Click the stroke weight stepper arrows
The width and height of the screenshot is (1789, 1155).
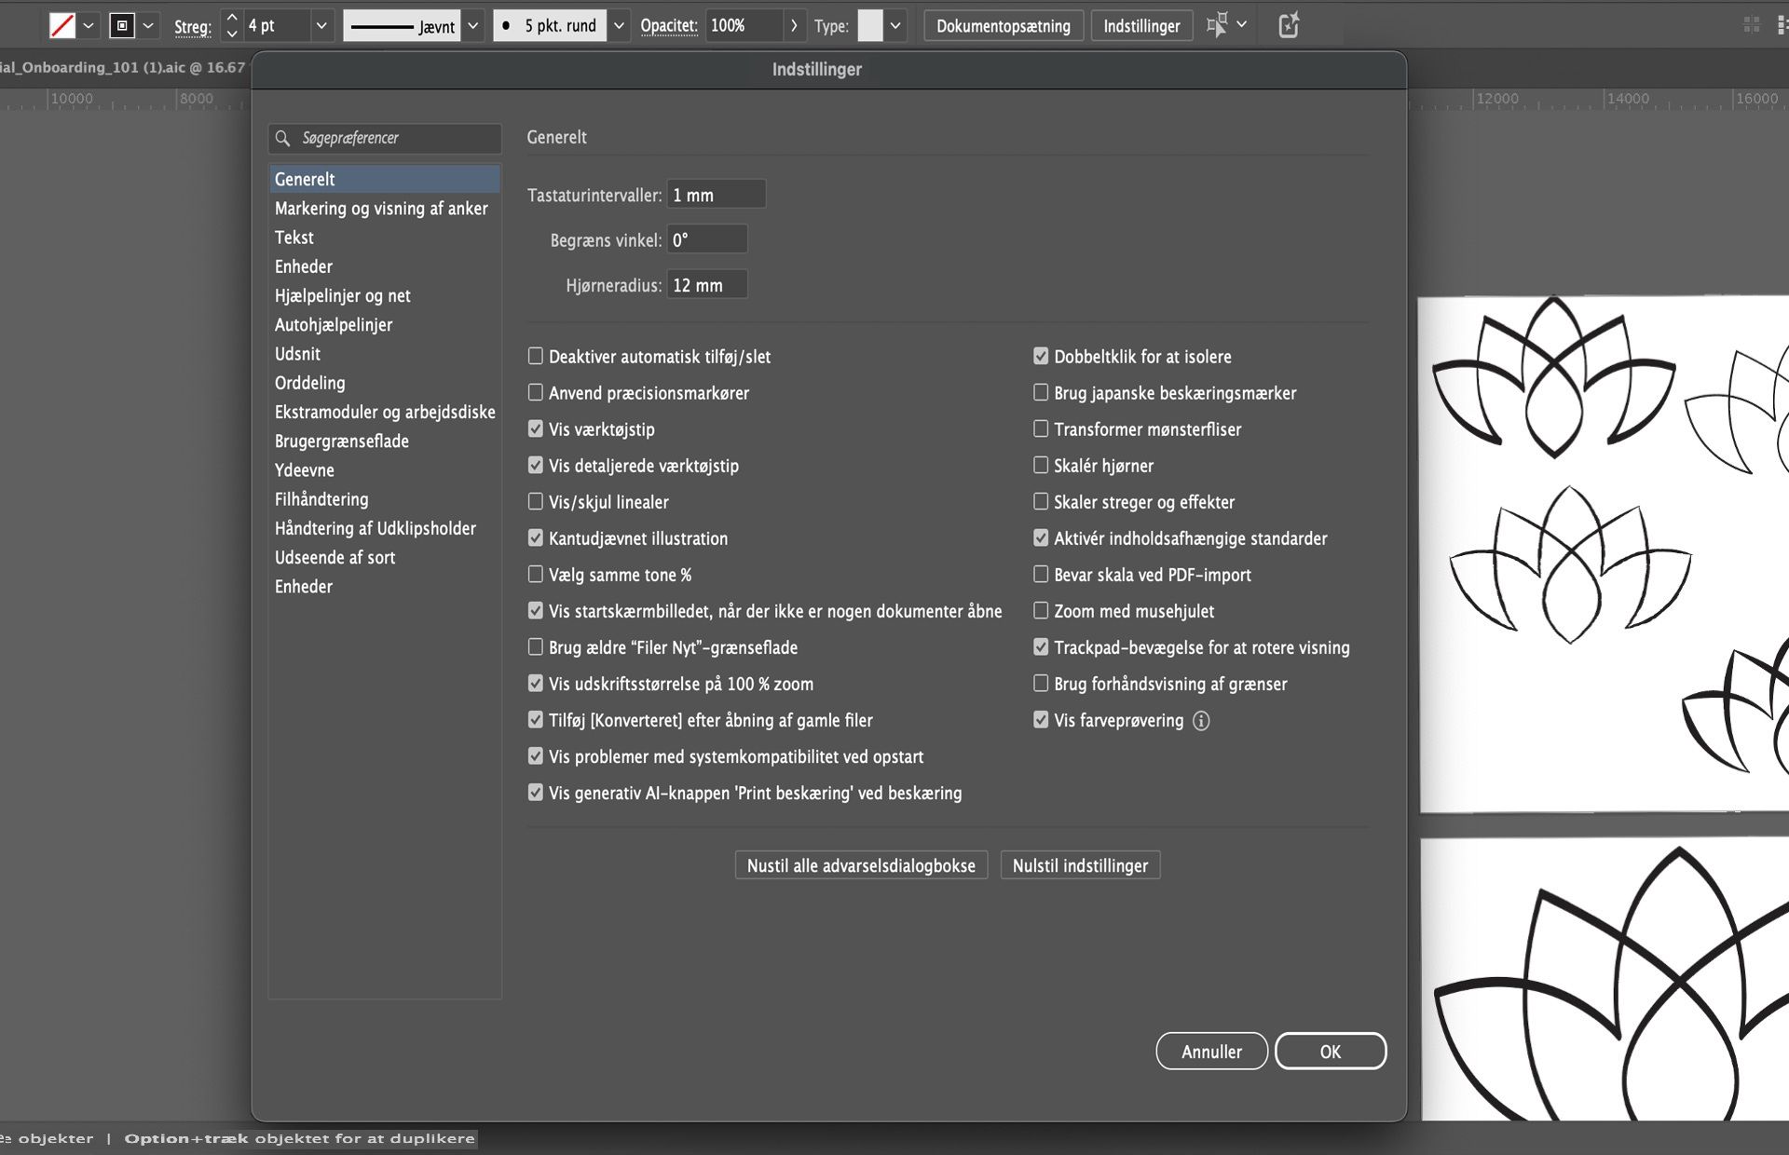pyautogui.click(x=232, y=25)
